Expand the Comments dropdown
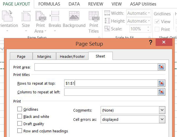 point(162,110)
